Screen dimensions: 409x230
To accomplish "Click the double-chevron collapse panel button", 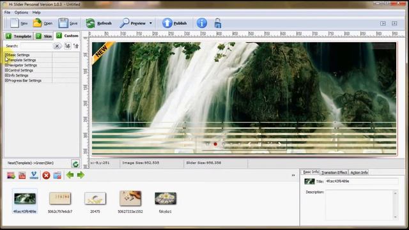I will (293, 175).
